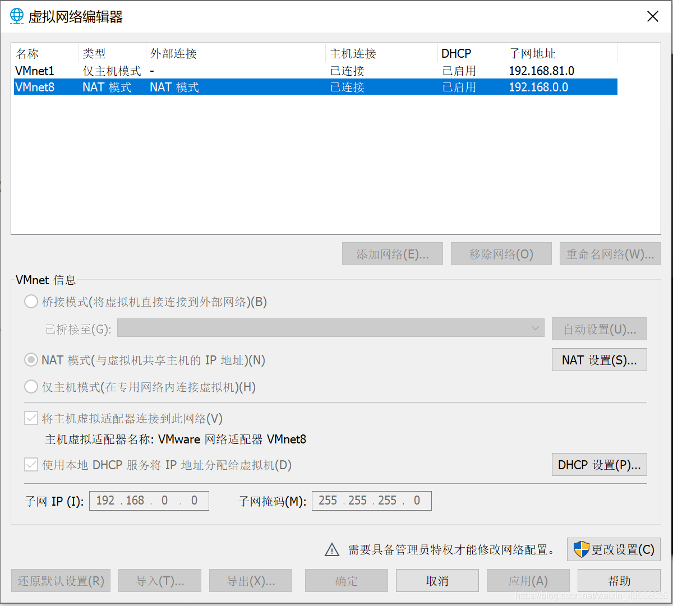Close the Virtual Network Editor window
The width and height of the screenshot is (673, 606).
(x=653, y=16)
